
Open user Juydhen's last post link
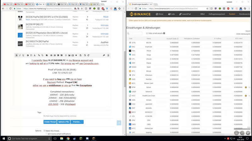point(104,42)
